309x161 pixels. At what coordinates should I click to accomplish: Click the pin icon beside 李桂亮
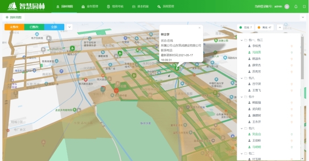pyautogui.click(x=292, y=46)
